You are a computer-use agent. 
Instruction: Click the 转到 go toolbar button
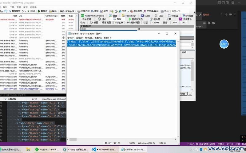coord(31,11)
